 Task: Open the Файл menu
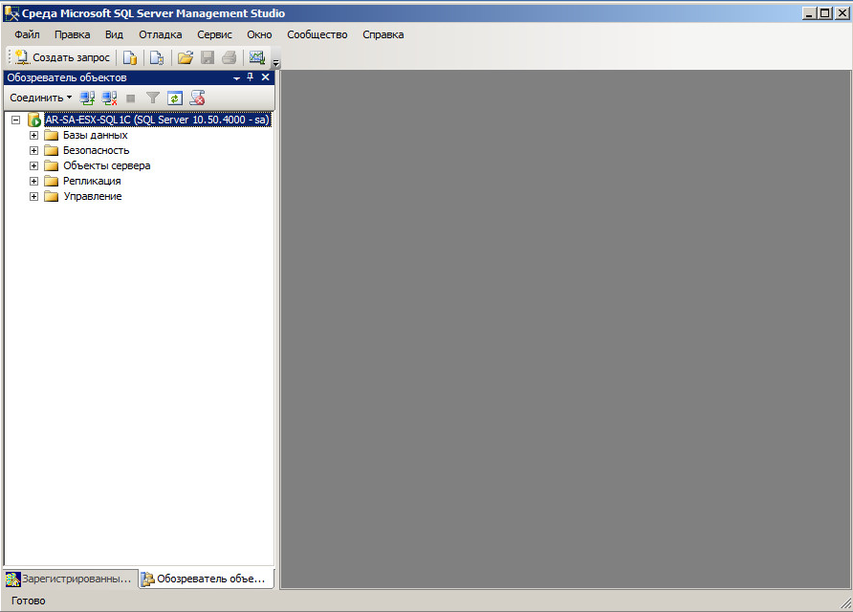(27, 34)
